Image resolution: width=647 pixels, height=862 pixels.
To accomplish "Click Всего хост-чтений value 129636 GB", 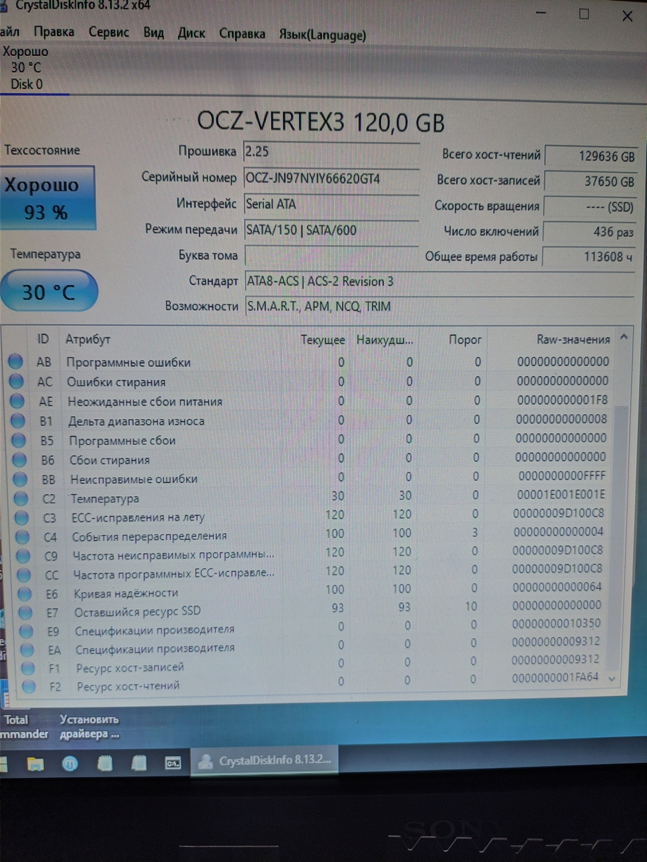I will pos(591,156).
